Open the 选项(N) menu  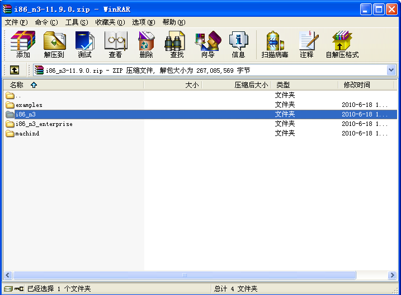[144, 22]
